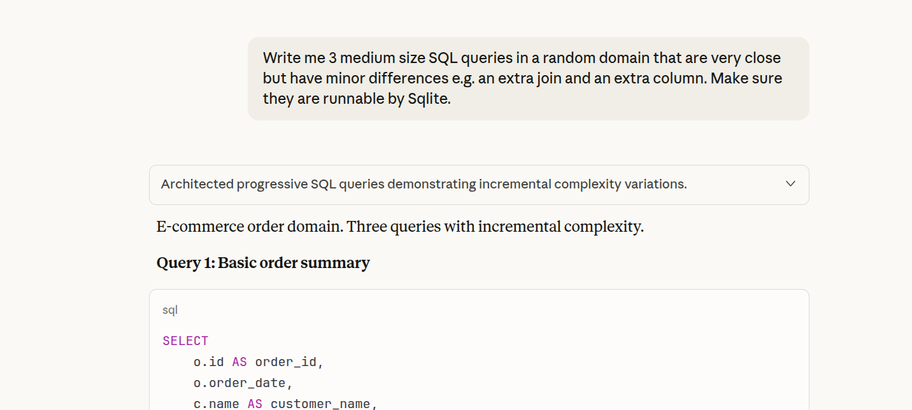912x410 pixels.
Task: Click the 'order_id' alias text
Action: click(x=289, y=361)
